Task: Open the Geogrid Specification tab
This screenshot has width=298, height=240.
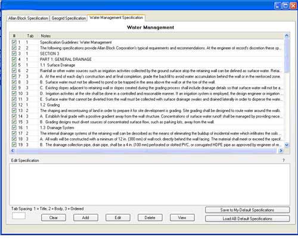Action: click(x=69, y=18)
